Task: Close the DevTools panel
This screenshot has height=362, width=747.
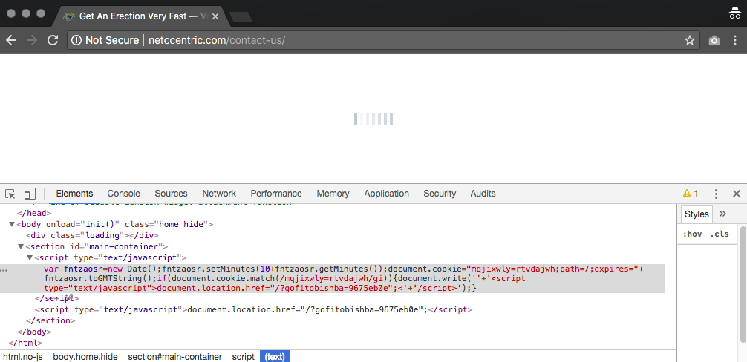Action: point(737,194)
